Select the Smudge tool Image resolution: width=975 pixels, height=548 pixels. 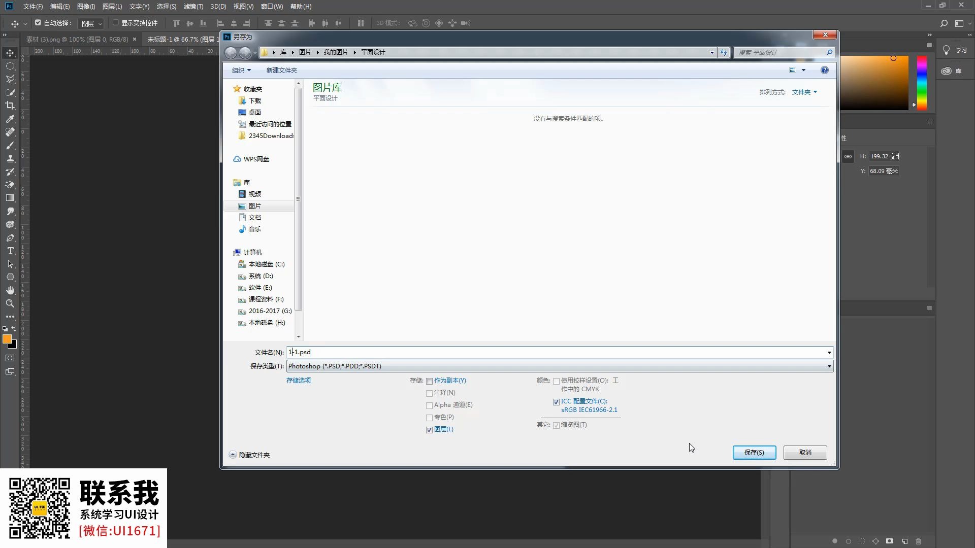pos(10,211)
